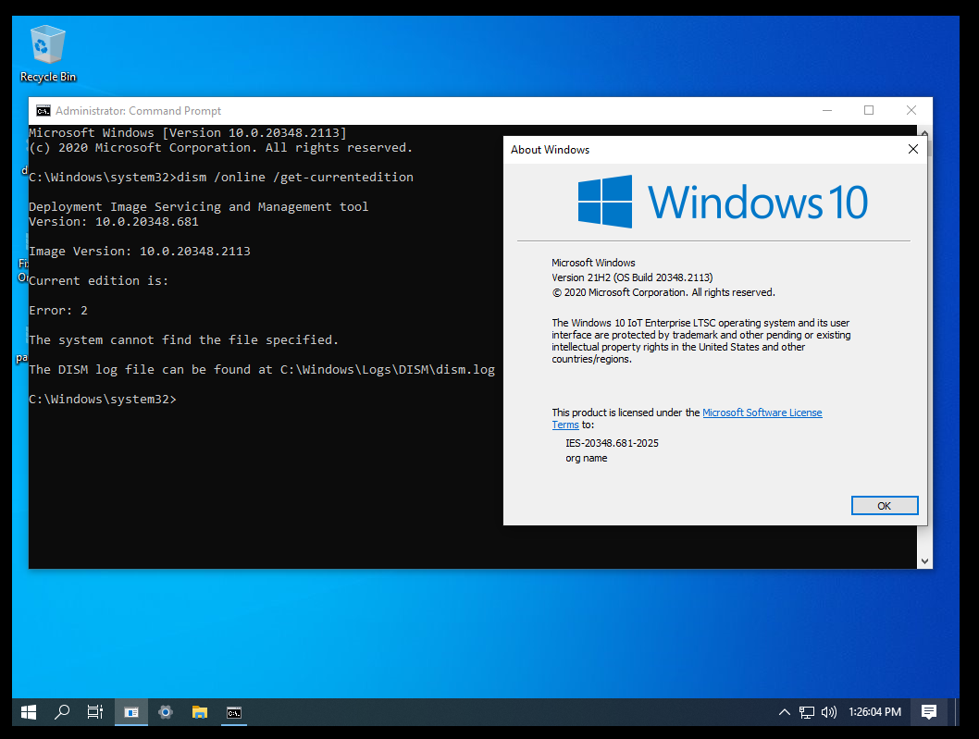Switch to Command Prompt taskbar icon

click(x=234, y=712)
